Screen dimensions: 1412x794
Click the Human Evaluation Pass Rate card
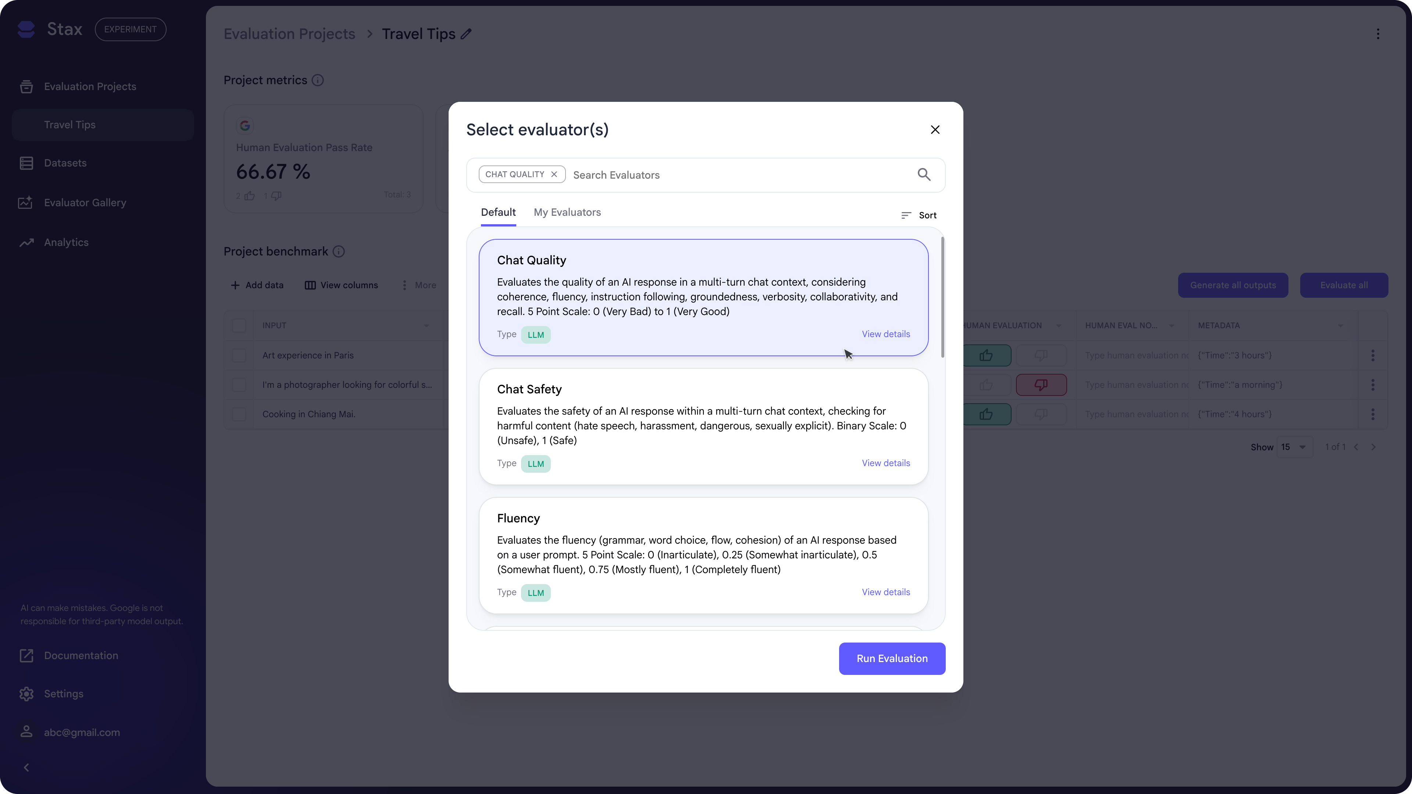pos(324,159)
